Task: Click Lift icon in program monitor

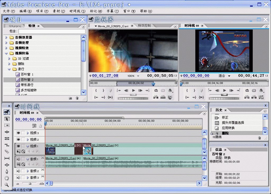Action: point(247,97)
